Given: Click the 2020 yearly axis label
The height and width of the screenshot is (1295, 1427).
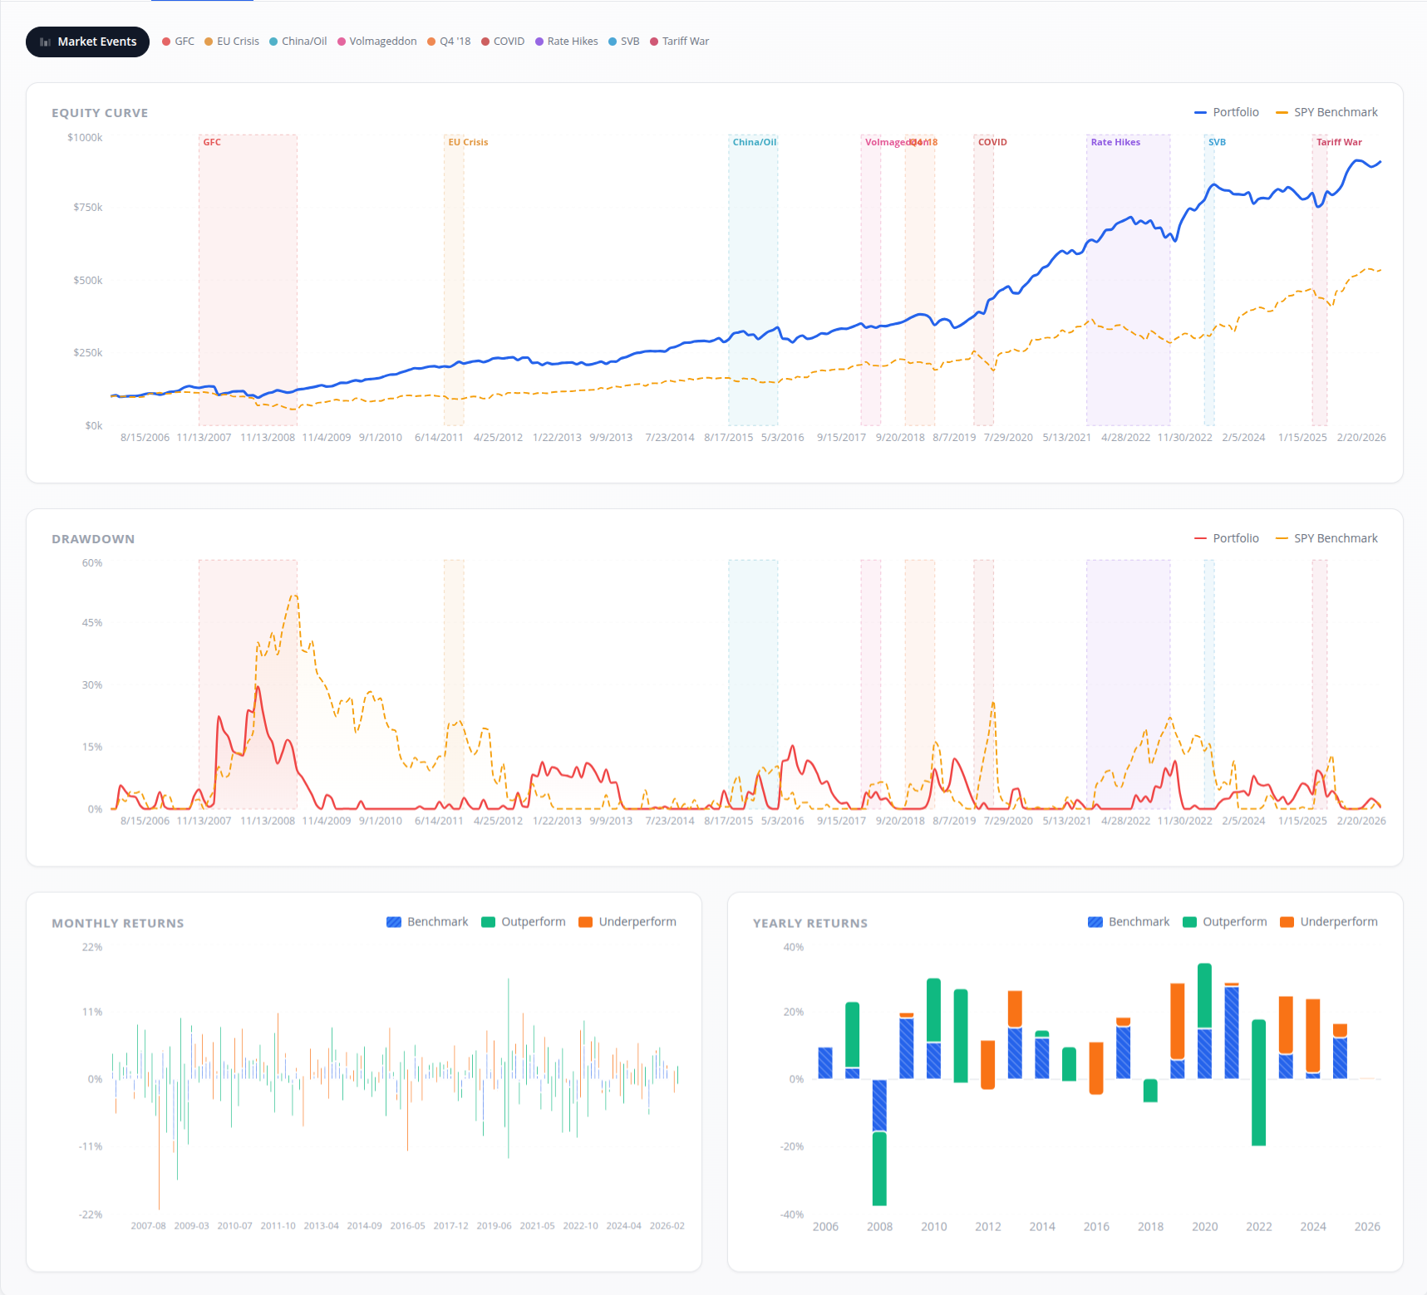Looking at the screenshot, I should (1204, 1227).
